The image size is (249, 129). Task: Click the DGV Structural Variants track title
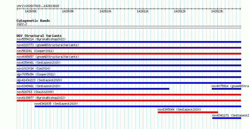click(39, 36)
